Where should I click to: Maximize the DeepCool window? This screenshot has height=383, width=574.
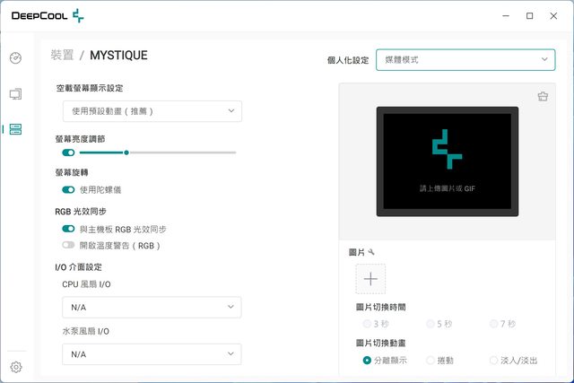coord(529,15)
